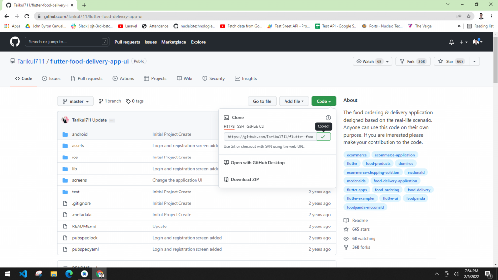498x280 pixels.
Task: Open the Windows Start menu
Action: point(7,274)
